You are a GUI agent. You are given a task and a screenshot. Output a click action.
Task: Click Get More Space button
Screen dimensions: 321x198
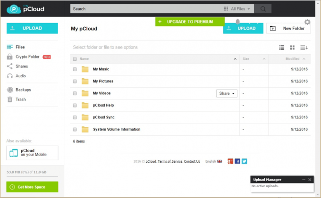[32, 187]
